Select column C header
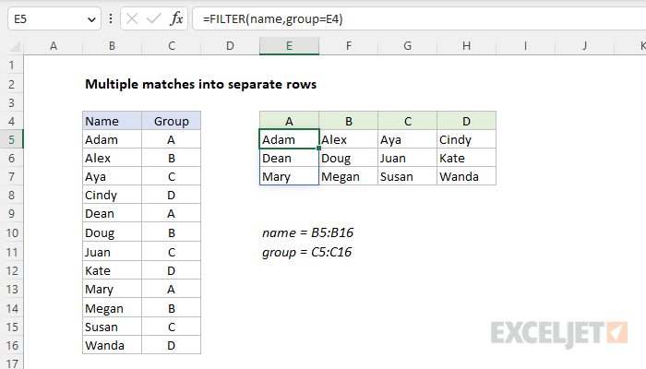 click(172, 46)
